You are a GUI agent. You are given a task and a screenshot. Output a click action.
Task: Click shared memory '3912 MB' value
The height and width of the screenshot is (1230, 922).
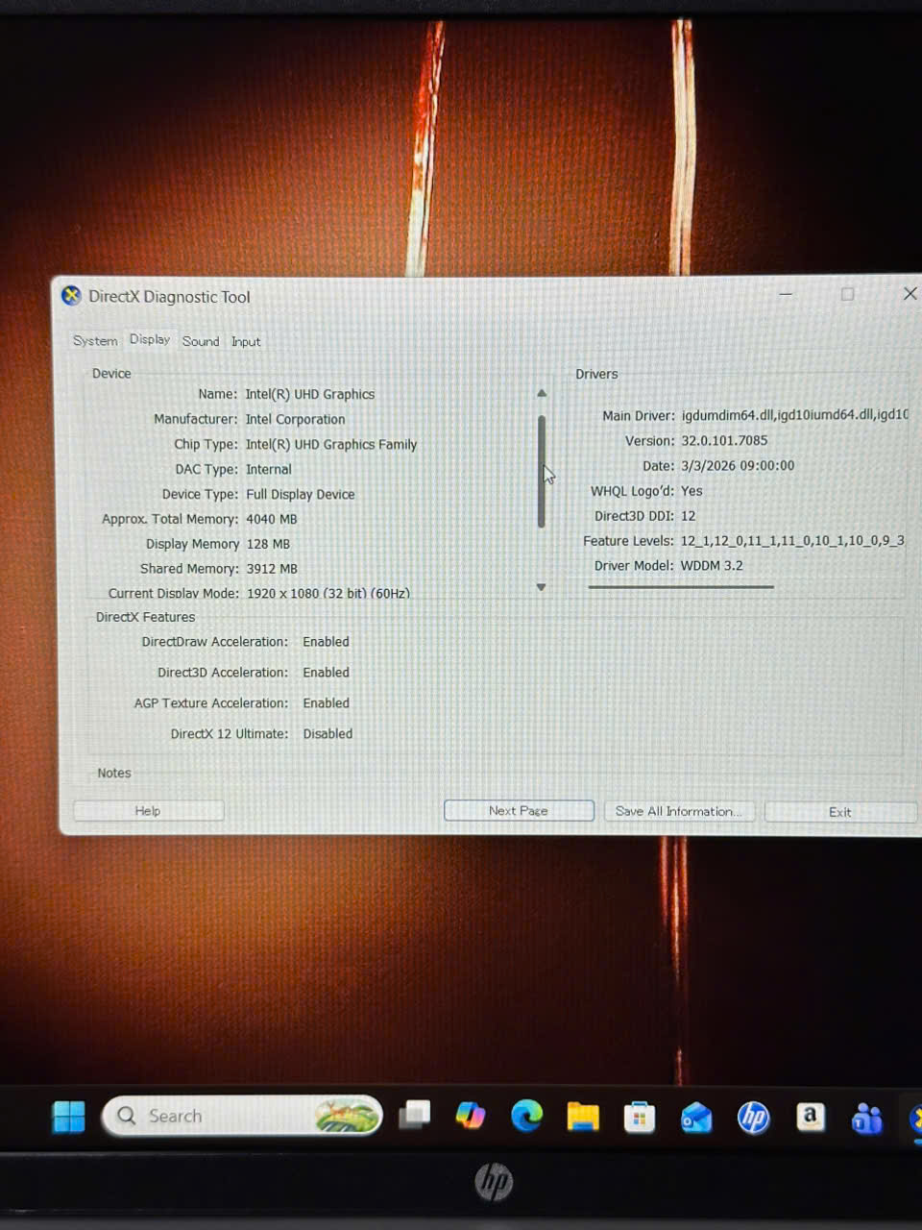272,569
